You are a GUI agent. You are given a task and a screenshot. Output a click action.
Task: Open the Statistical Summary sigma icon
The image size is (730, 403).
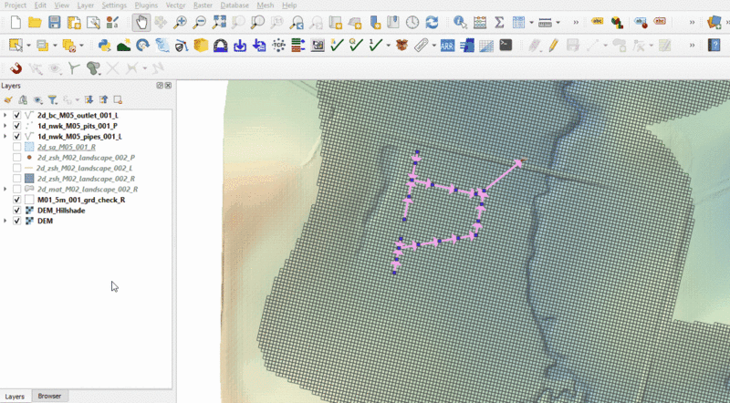[x=499, y=22]
